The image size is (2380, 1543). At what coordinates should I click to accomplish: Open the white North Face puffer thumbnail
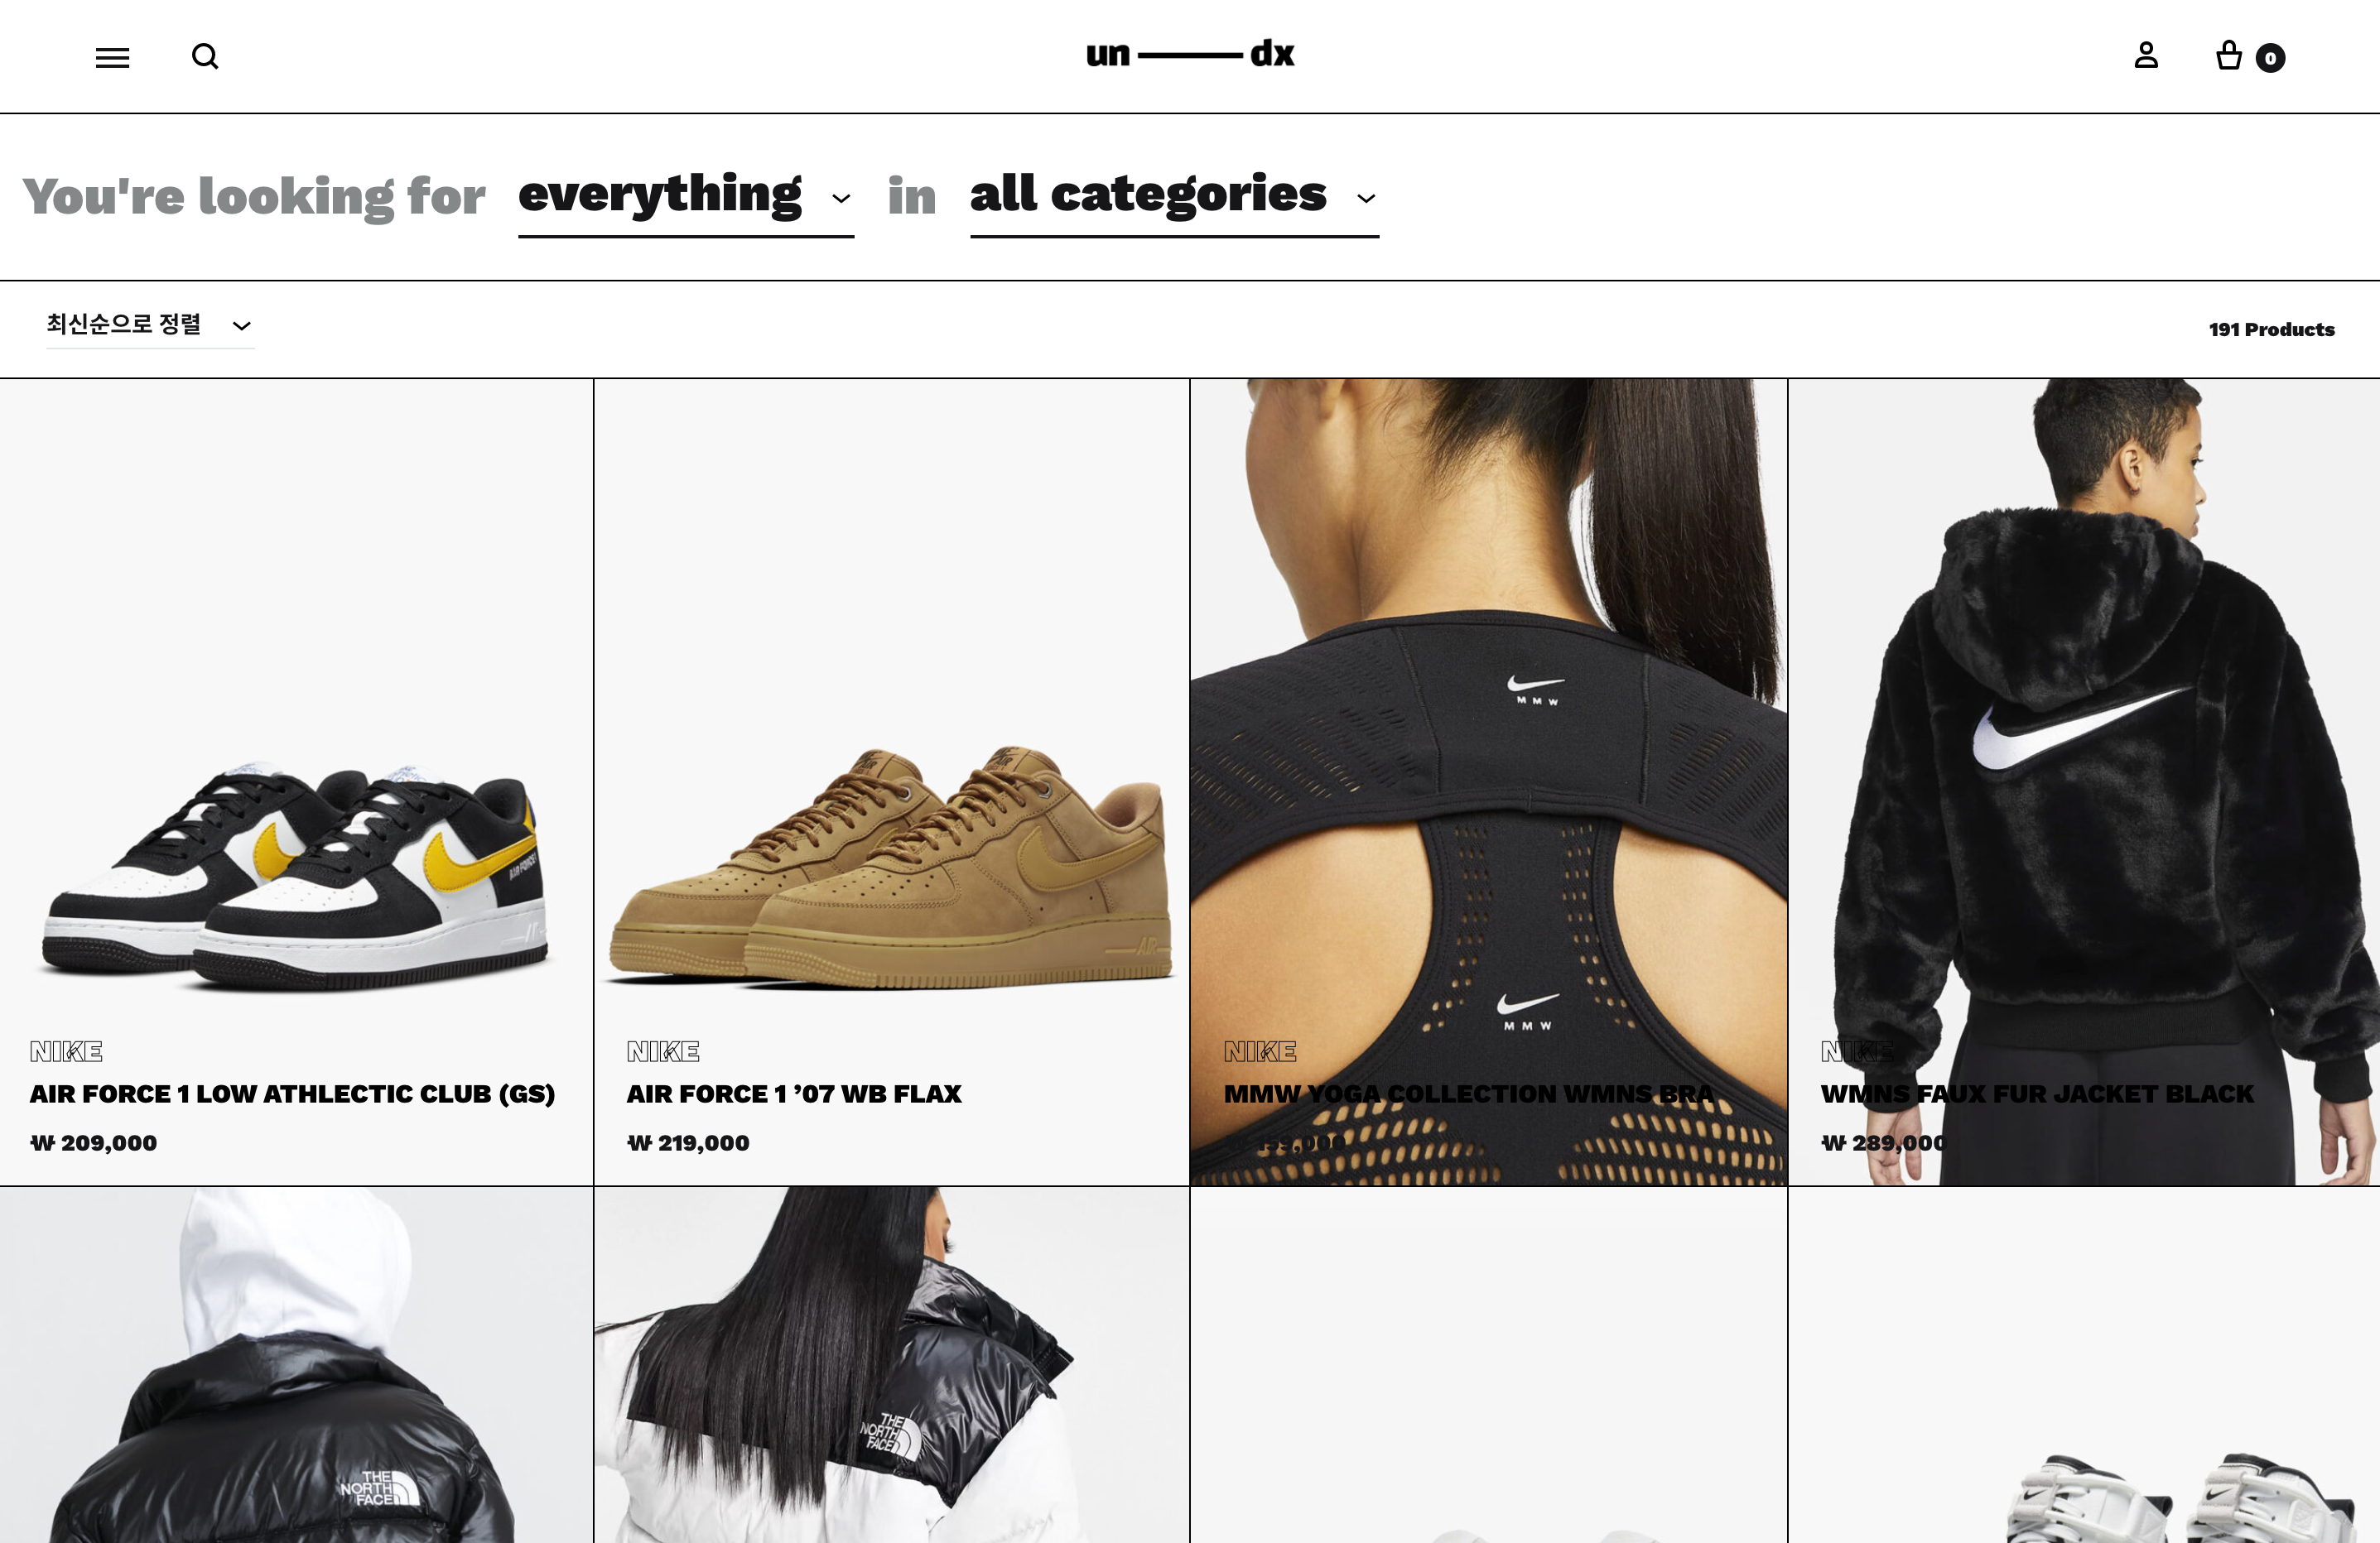pos(891,1365)
